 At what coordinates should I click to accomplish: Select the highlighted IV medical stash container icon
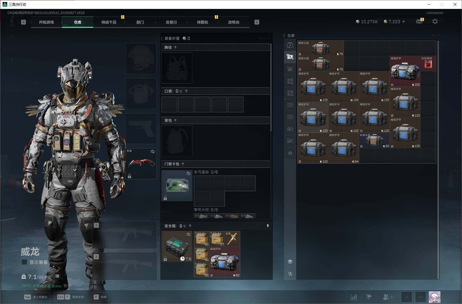pyautogui.click(x=290, y=57)
